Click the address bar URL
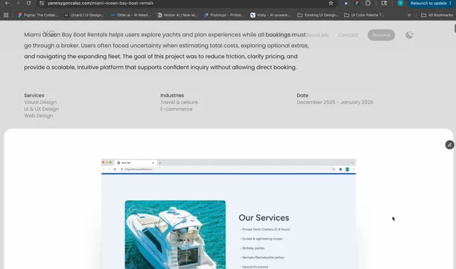The width and height of the screenshot is (456, 269). (100, 3)
